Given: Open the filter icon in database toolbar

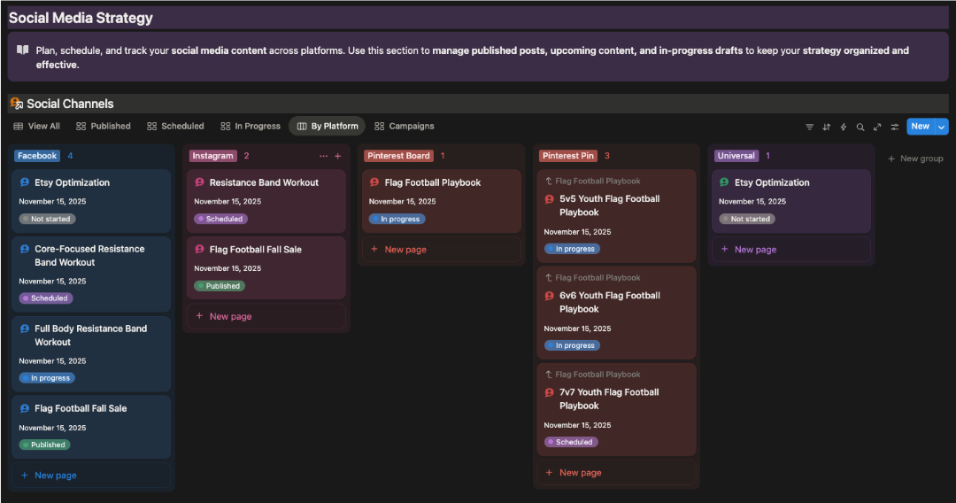Looking at the screenshot, I should point(809,127).
